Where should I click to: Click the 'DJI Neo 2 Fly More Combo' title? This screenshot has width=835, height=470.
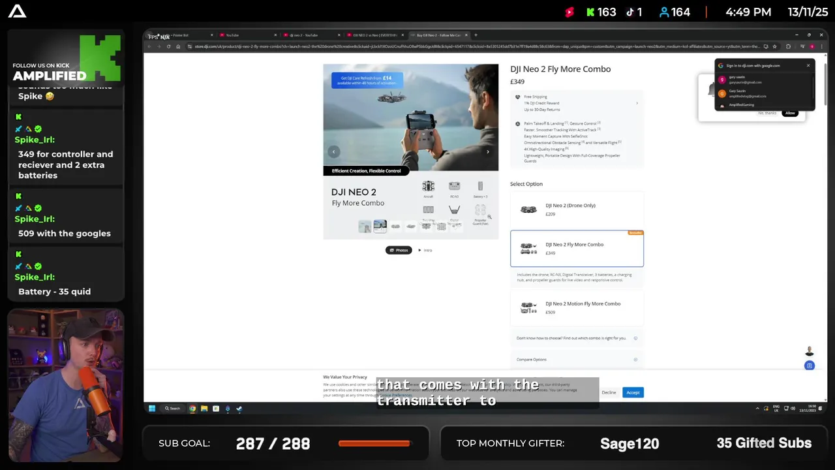(560, 69)
